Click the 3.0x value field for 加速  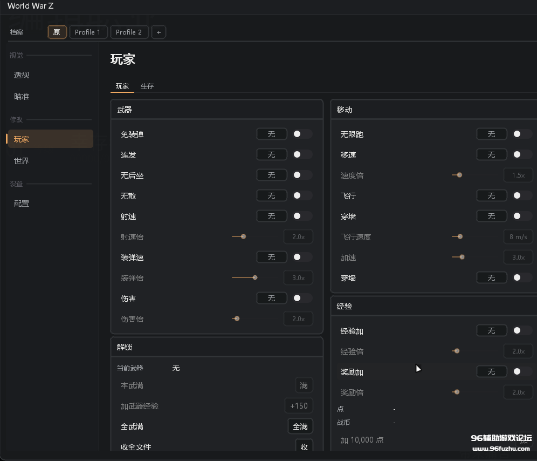(x=518, y=257)
